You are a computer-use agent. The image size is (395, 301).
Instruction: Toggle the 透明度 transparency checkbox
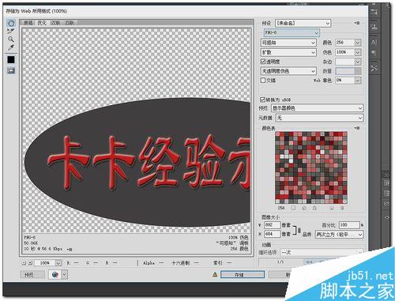tap(263, 62)
